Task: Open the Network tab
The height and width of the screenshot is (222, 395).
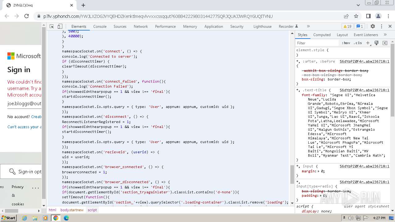Action: (141, 27)
